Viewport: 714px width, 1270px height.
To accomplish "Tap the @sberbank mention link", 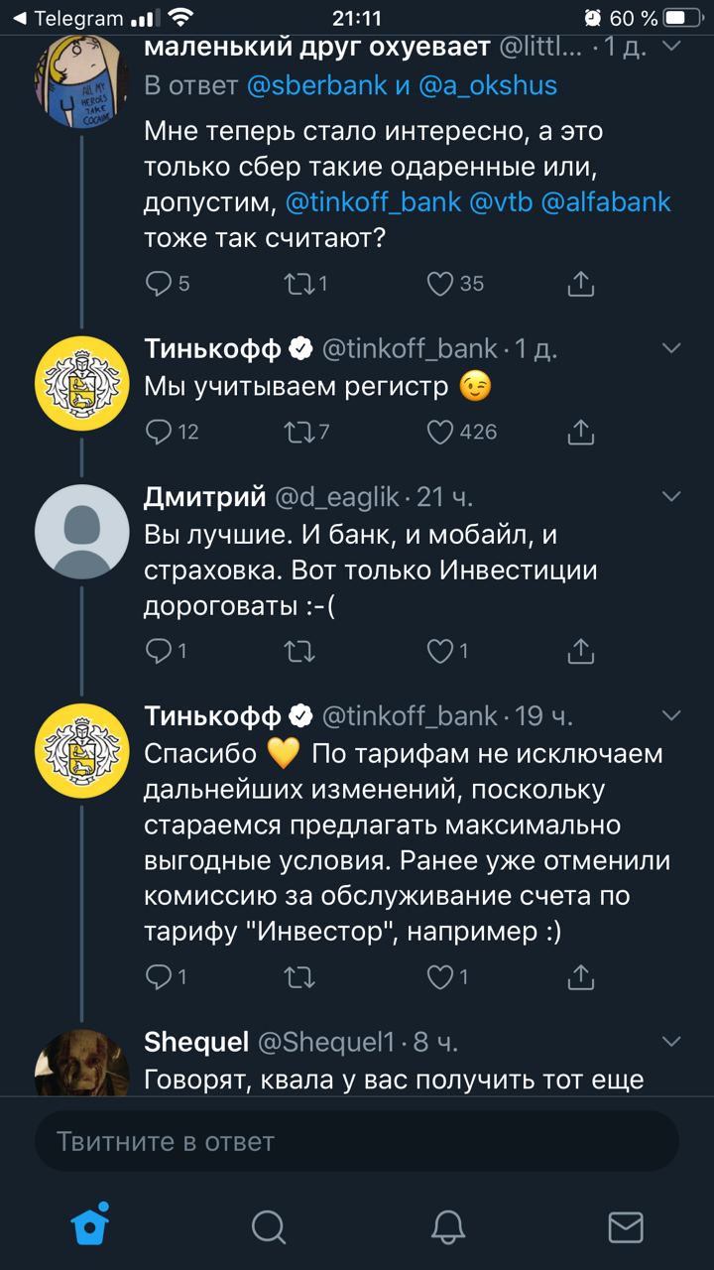I will [x=317, y=85].
